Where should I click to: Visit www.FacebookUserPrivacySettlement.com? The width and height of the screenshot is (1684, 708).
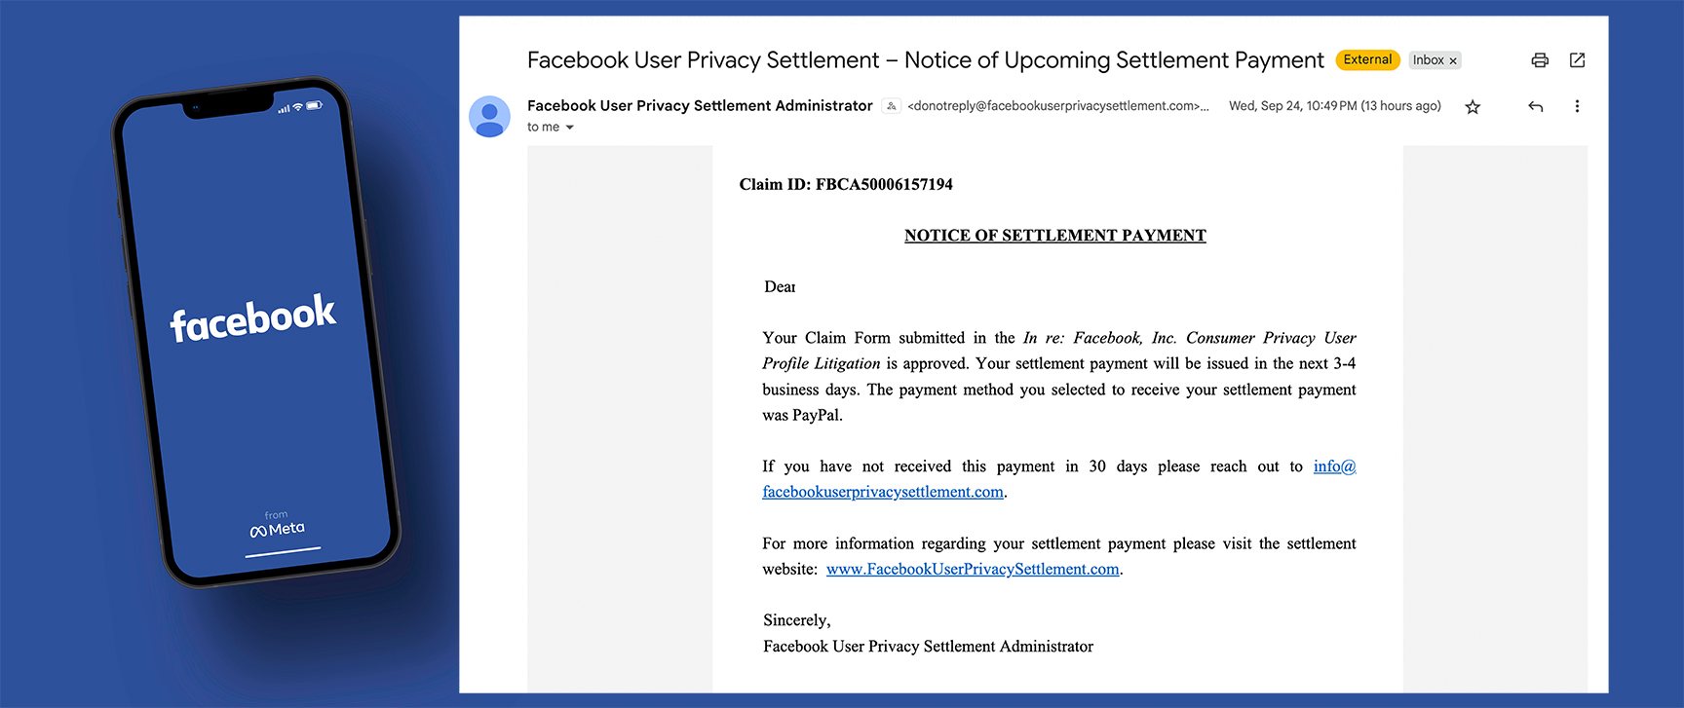click(x=972, y=569)
